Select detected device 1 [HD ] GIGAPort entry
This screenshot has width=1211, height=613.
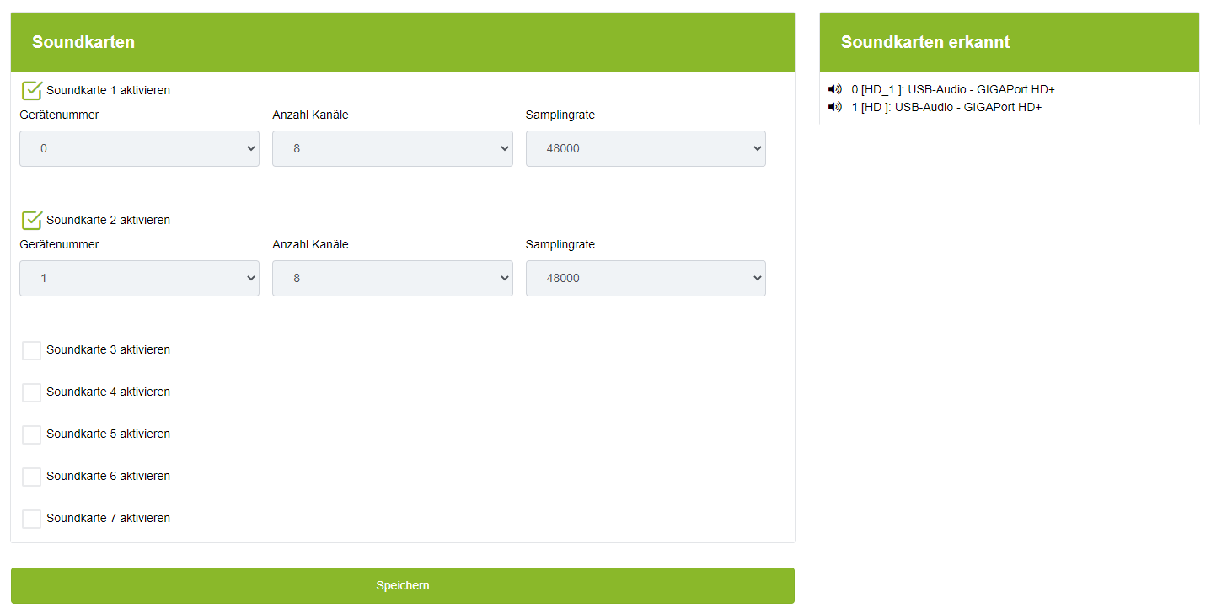click(946, 107)
